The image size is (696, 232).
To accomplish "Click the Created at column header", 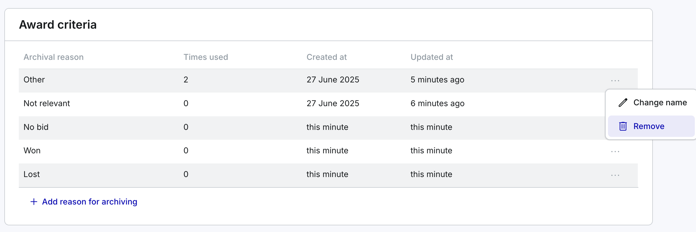I will pos(327,57).
